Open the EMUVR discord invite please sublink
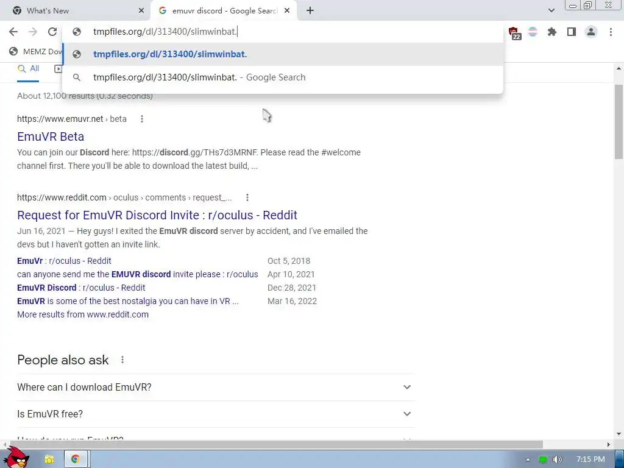The height and width of the screenshot is (468, 624). [137, 274]
